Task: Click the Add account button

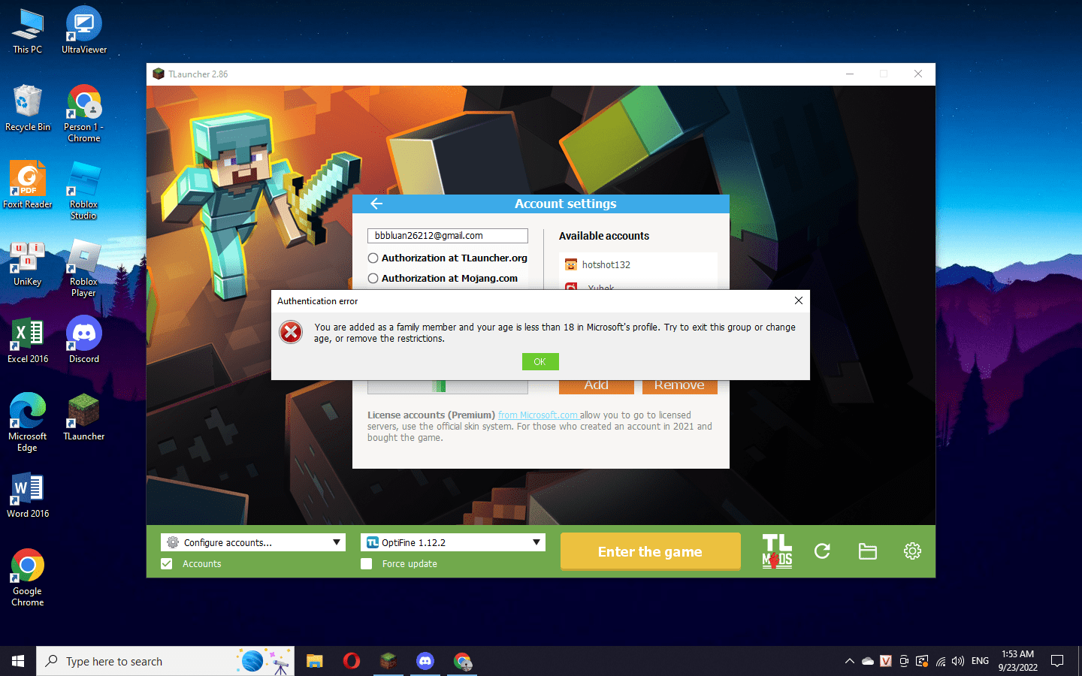Action: (597, 386)
